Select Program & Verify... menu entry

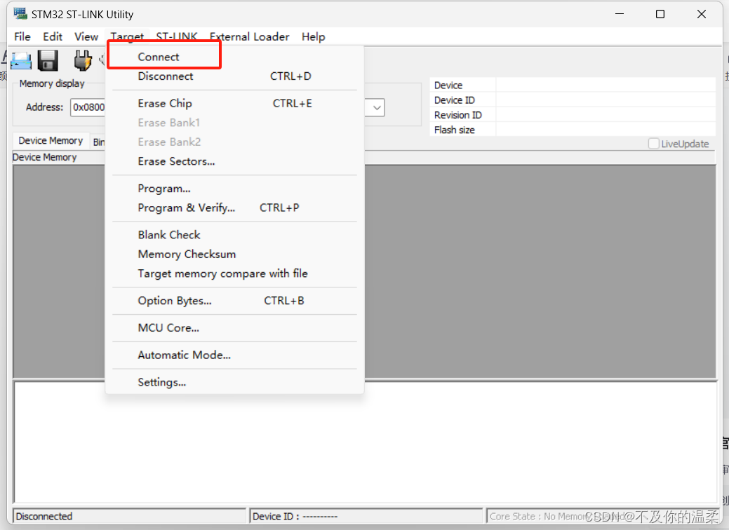point(235,208)
